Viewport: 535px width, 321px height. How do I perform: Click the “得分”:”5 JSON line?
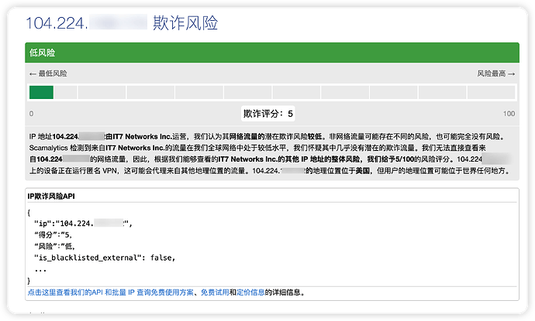pos(53,235)
